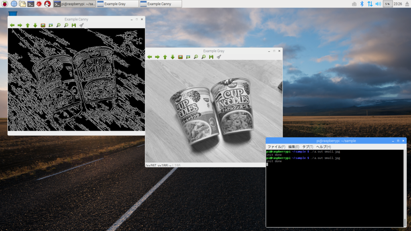
Task: Click original size icon in Example Gray toolbar
Action: [x=180, y=57]
